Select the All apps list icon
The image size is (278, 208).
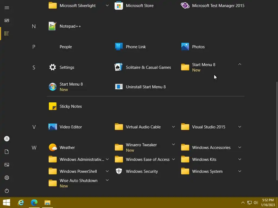tap(7, 33)
